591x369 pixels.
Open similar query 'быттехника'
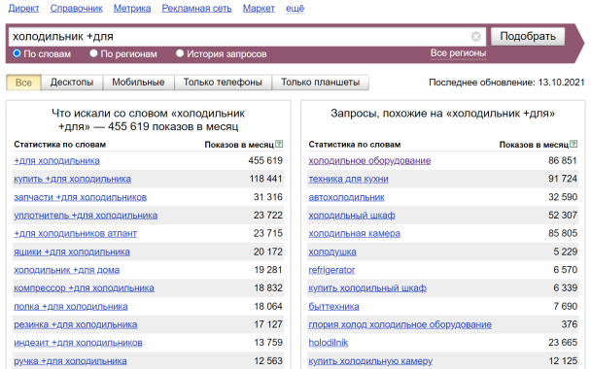[x=333, y=307]
